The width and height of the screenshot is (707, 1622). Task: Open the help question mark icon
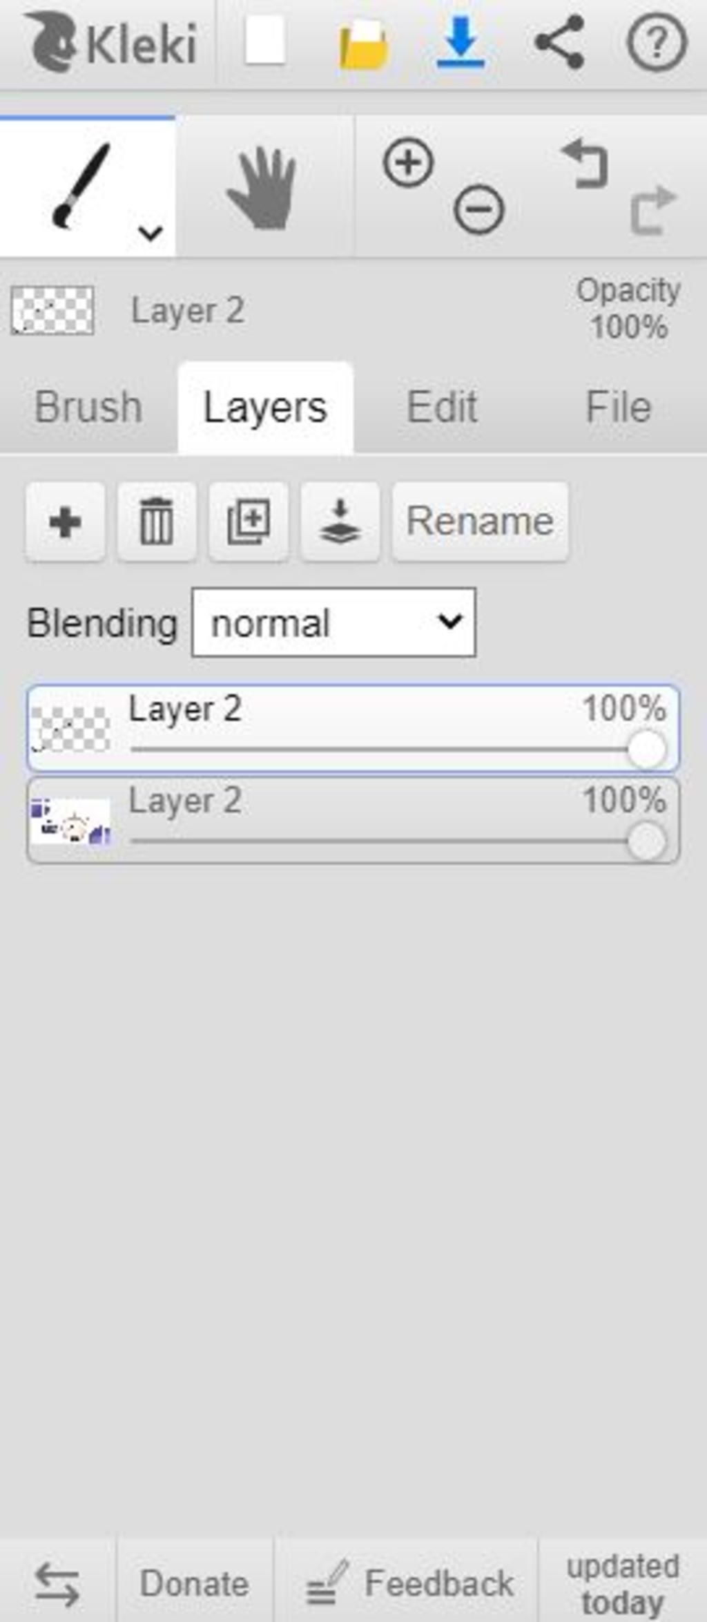(656, 43)
